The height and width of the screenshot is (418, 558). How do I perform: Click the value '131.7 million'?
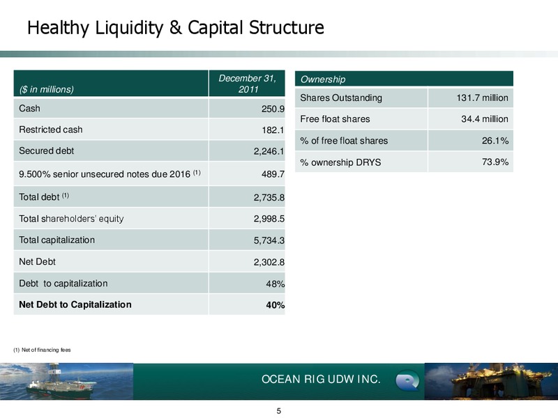[x=483, y=98]
